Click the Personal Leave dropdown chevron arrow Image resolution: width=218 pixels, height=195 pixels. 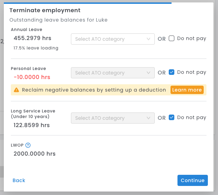point(148,73)
